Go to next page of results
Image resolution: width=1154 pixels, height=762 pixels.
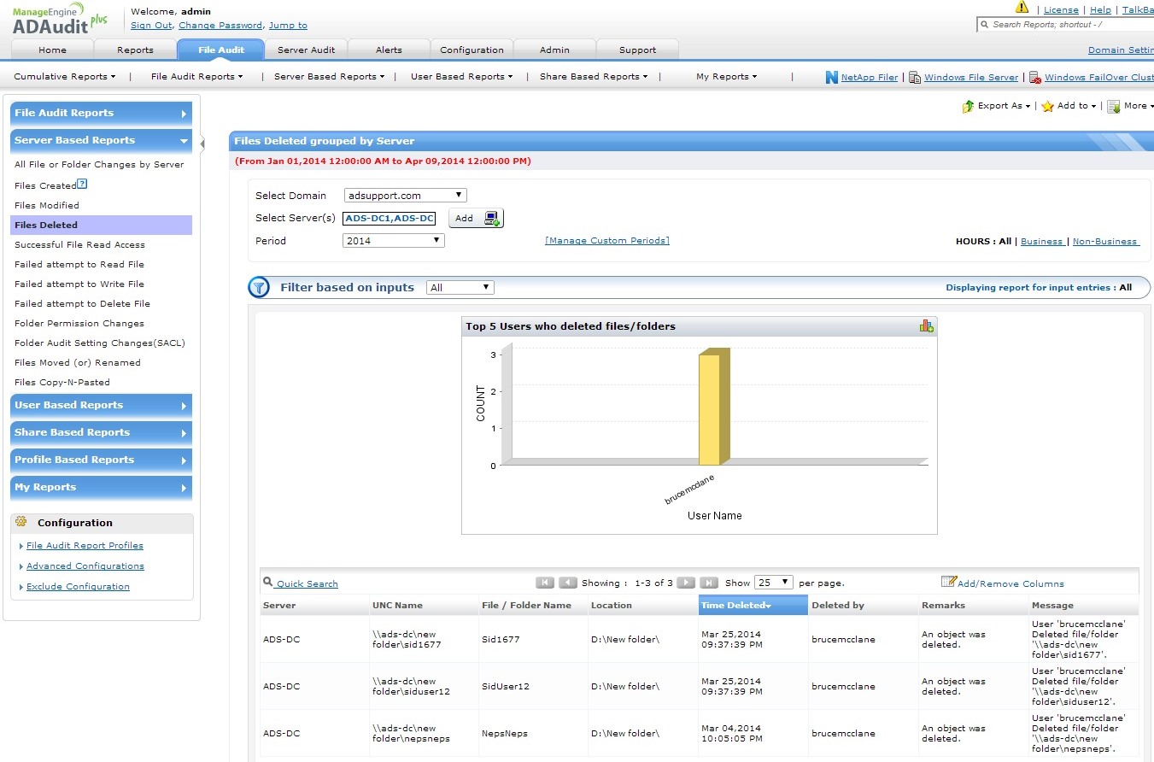tap(686, 583)
